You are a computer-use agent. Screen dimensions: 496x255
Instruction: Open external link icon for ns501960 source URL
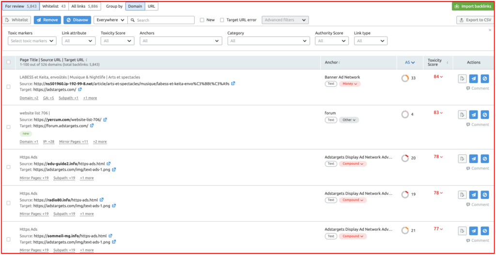[x=233, y=83]
